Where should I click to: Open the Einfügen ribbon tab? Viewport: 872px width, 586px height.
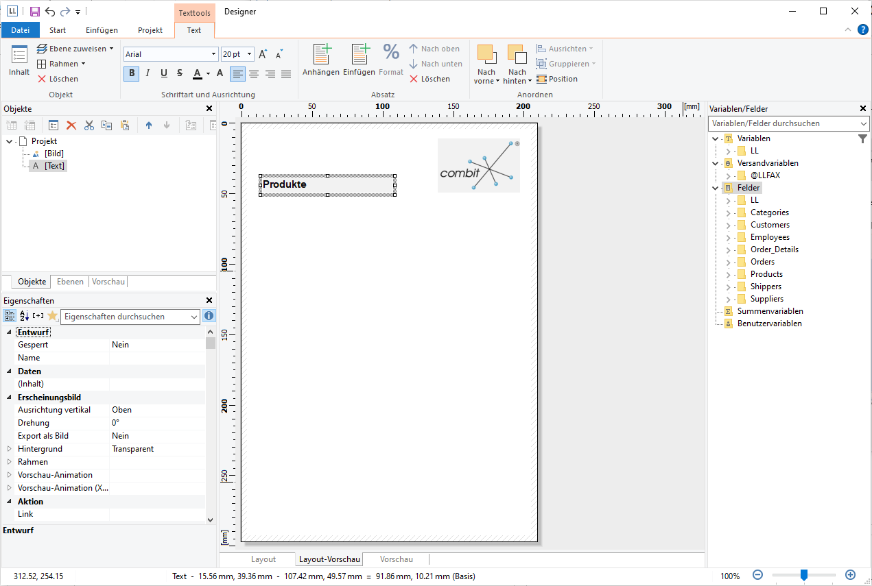[x=102, y=30]
